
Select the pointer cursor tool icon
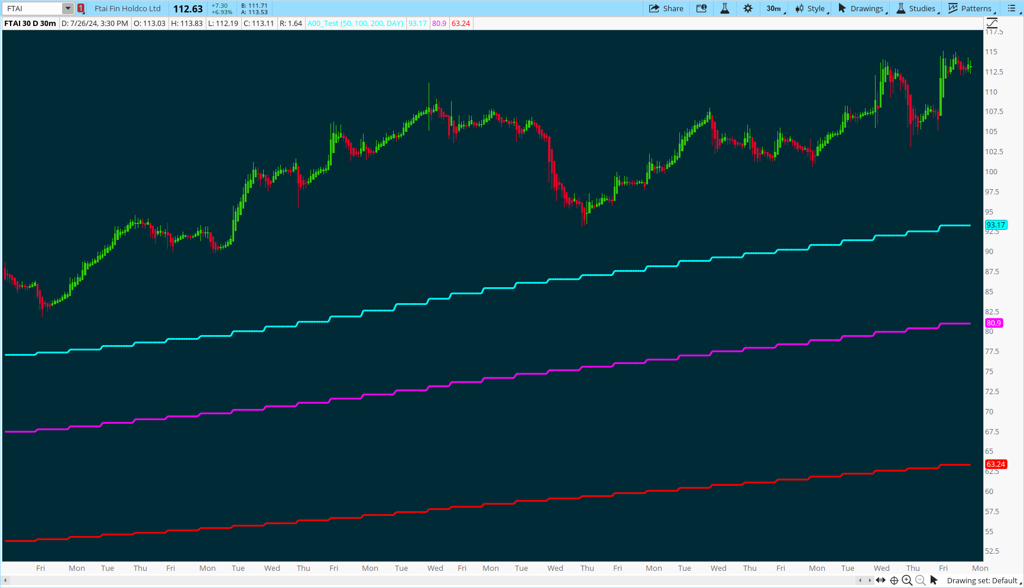click(x=934, y=580)
